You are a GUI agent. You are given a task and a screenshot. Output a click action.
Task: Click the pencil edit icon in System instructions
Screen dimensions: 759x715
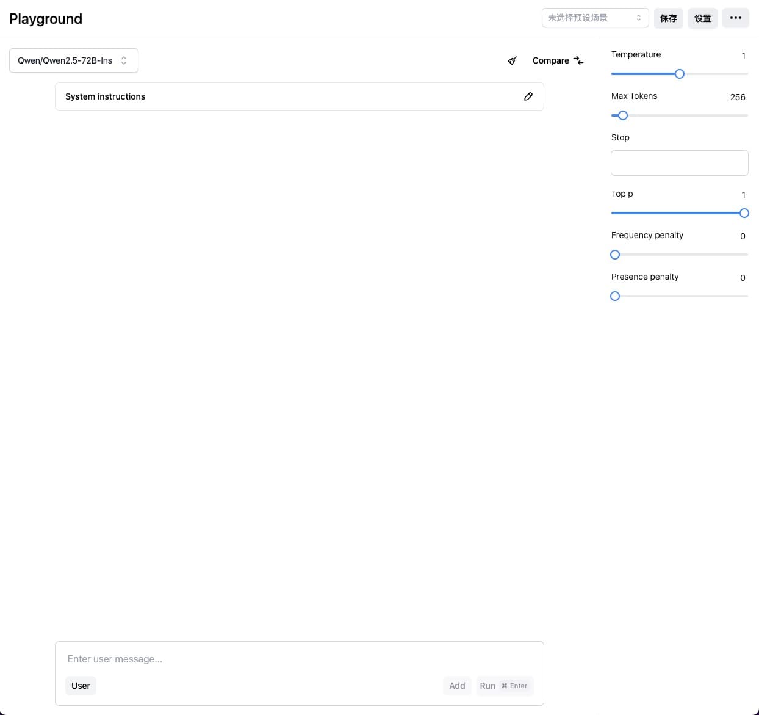pyautogui.click(x=528, y=96)
